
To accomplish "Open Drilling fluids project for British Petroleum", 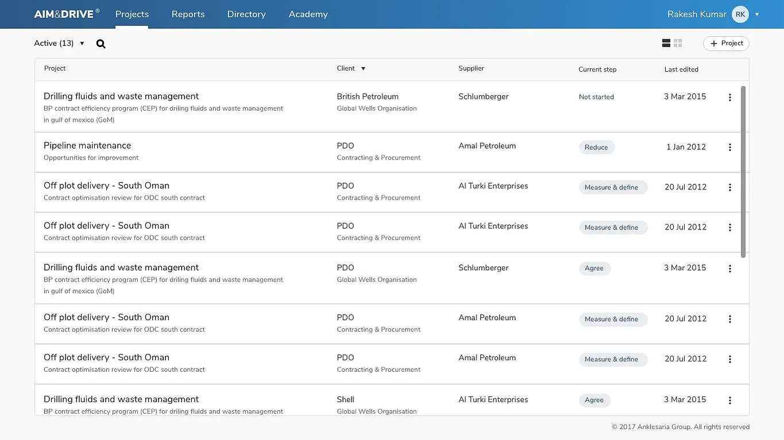I will (121, 96).
